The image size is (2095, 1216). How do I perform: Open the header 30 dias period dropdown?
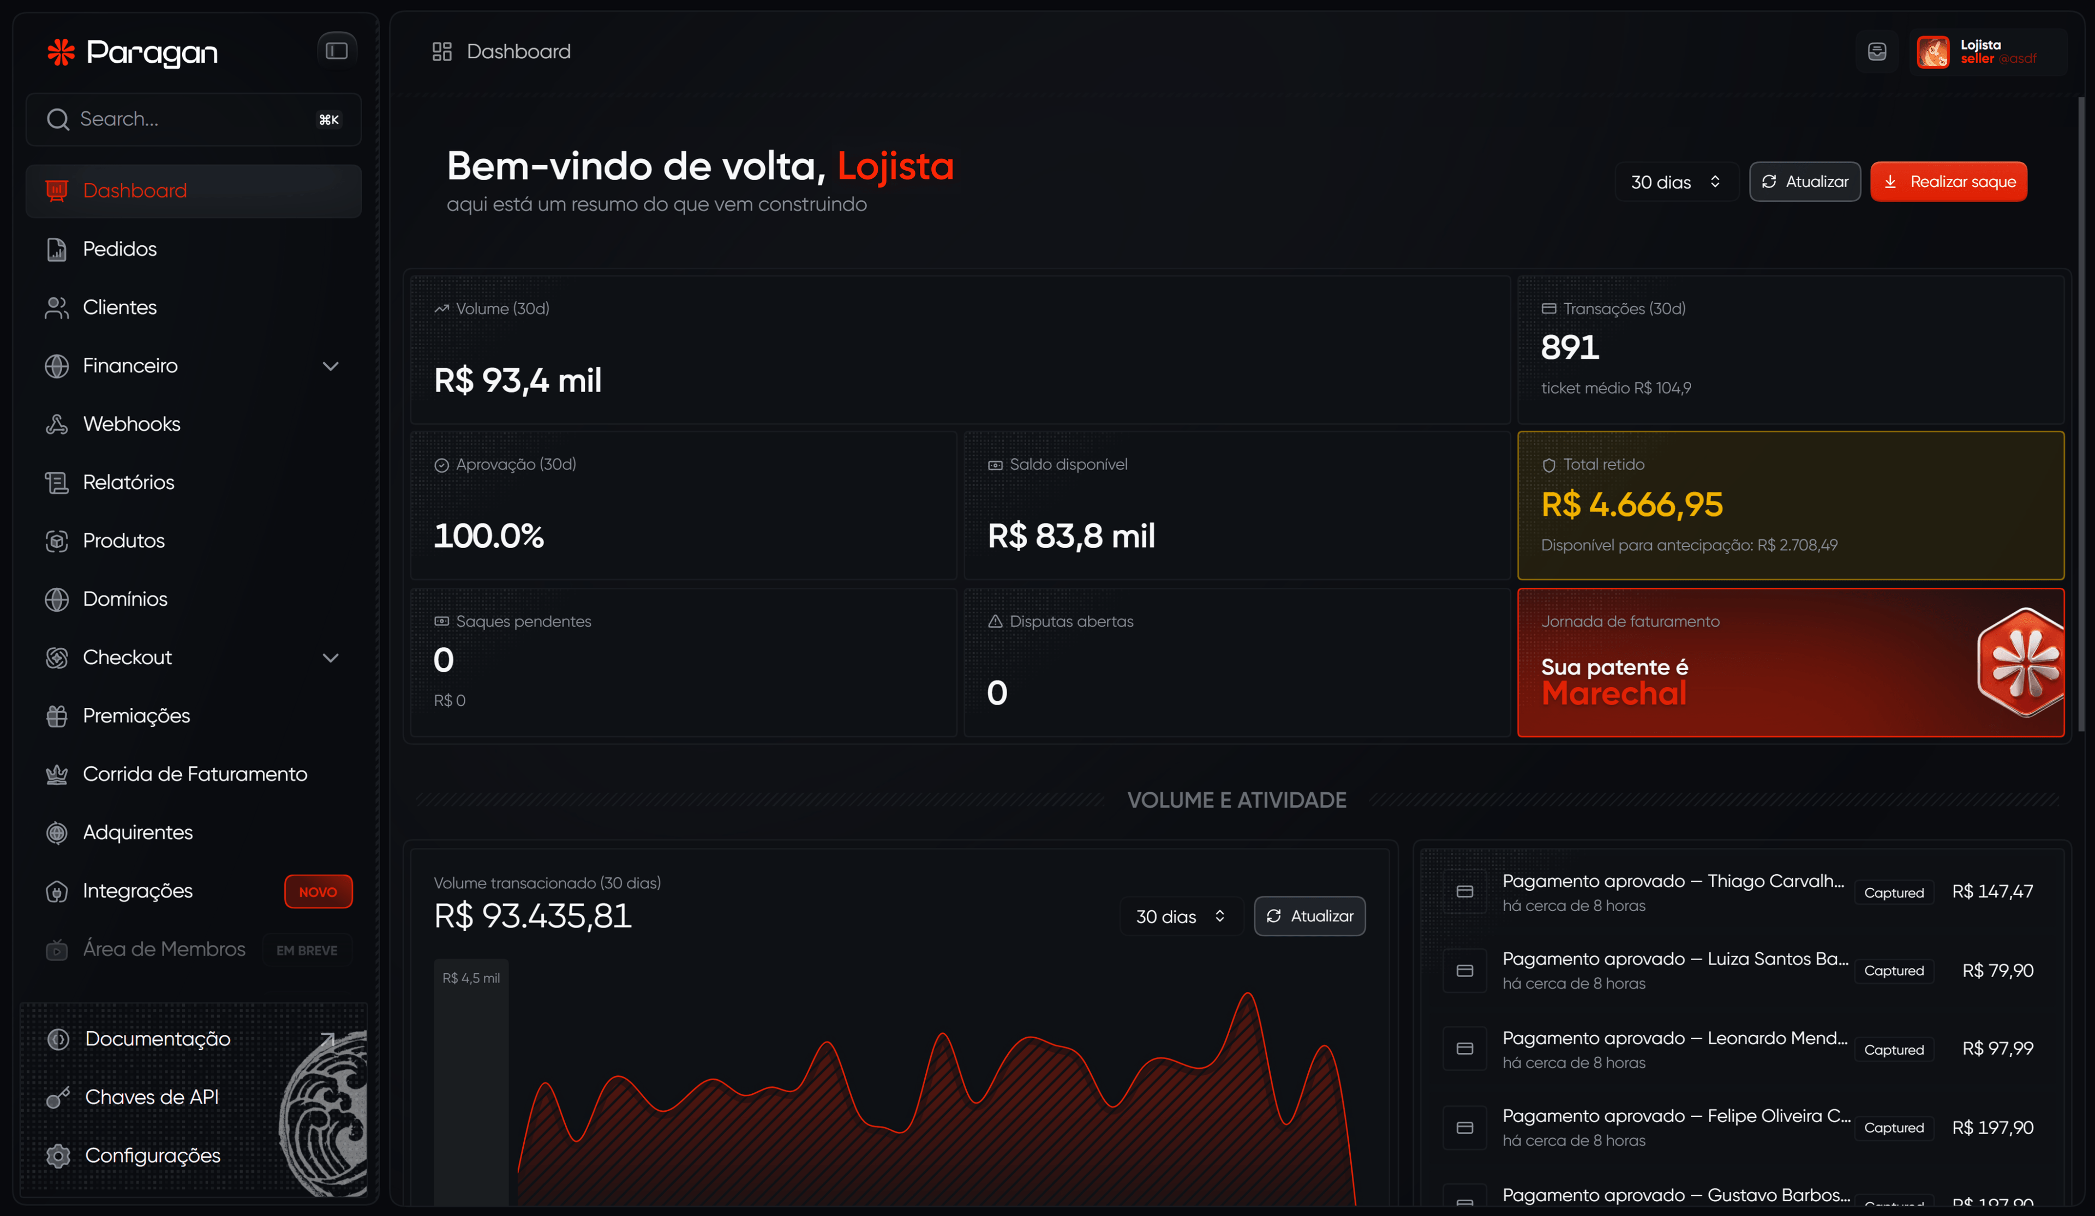pyautogui.click(x=1676, y=181)
